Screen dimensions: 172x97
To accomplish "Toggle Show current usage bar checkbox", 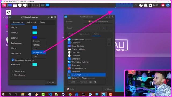I will point(13,60).
